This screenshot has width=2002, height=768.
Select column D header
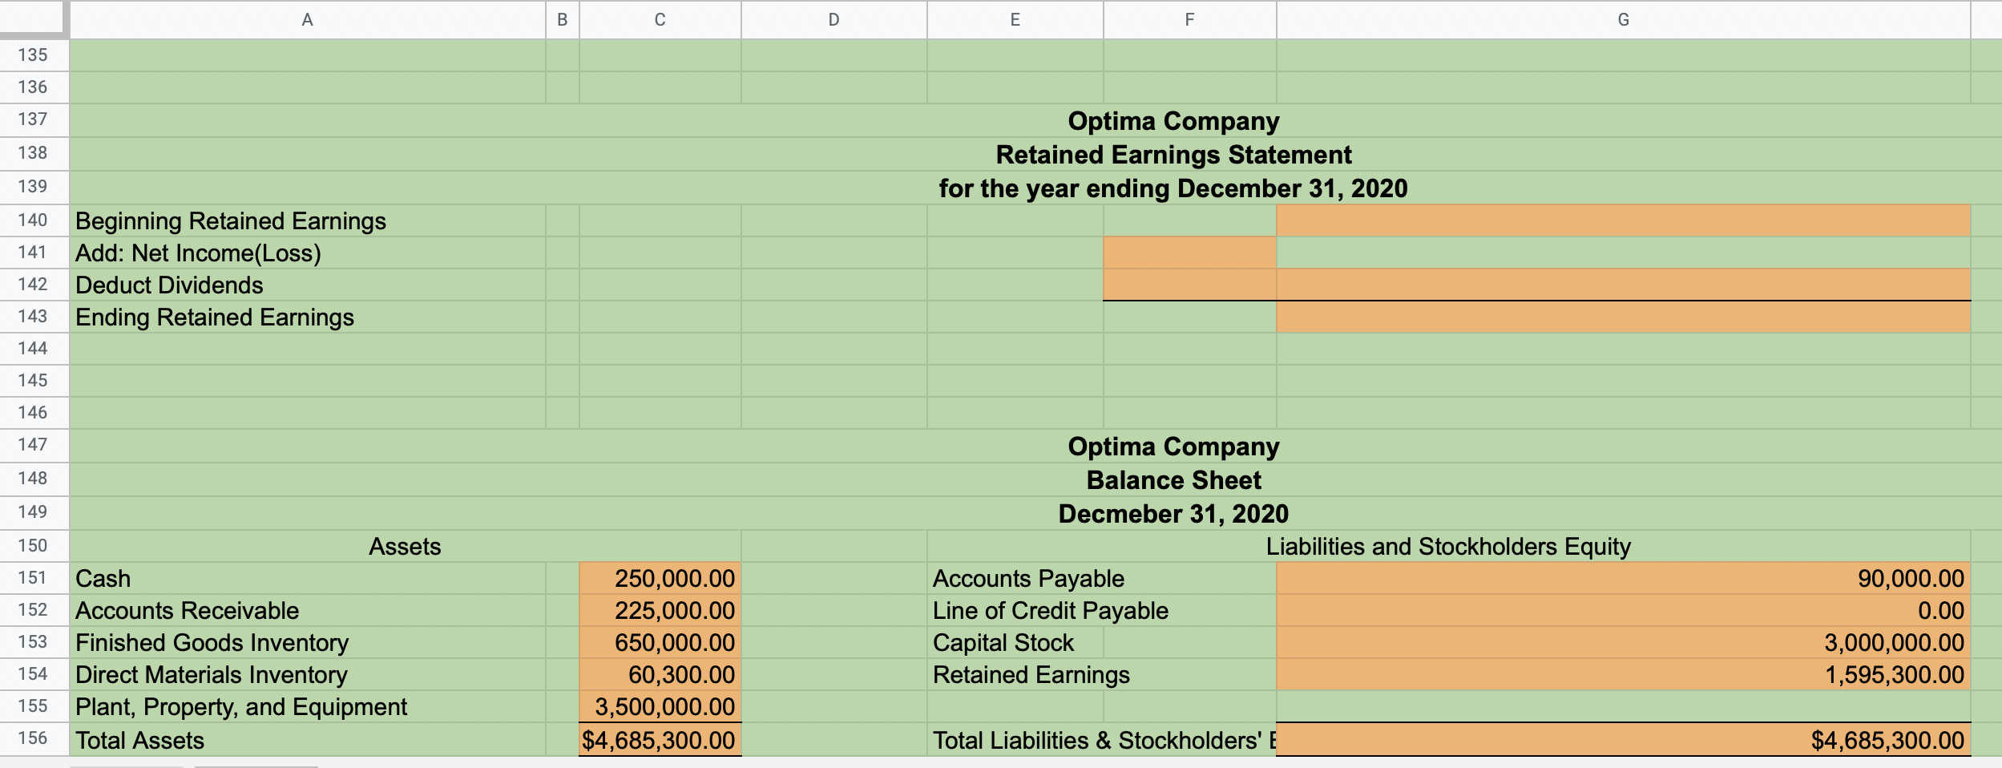(x=834, y=19)
